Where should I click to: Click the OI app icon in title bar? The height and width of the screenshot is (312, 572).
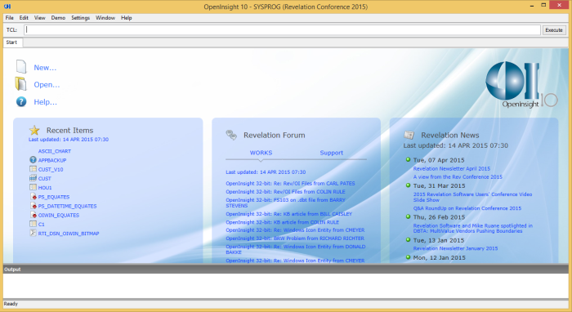7,7
